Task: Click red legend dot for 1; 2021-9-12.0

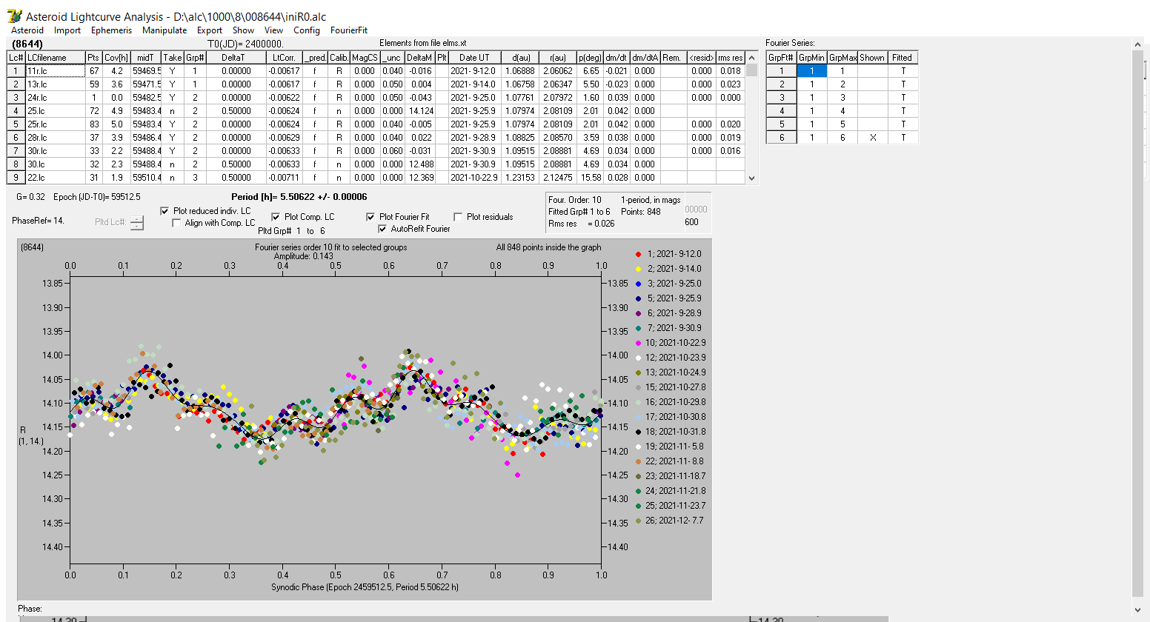Action: tap(638, 254)
